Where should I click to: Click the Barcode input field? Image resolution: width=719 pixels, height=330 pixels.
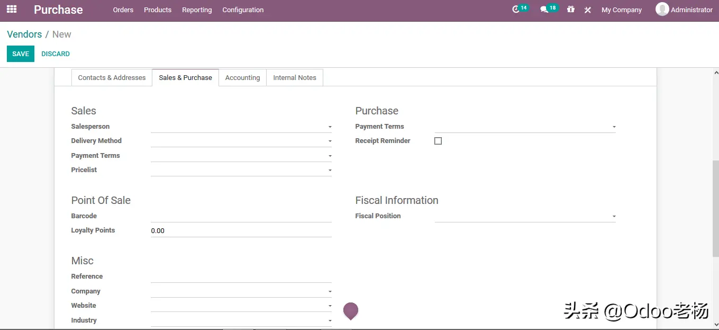(241, 216)
